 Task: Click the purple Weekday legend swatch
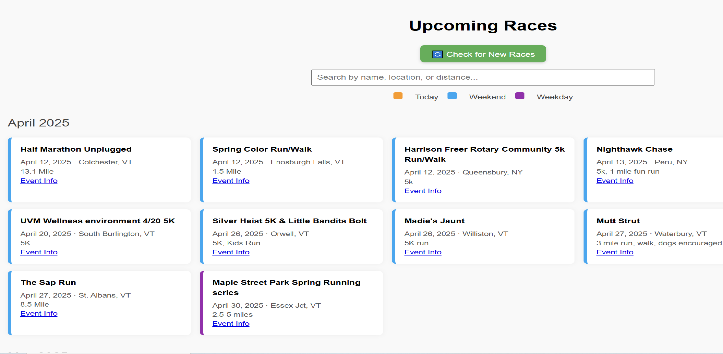pyautogui.click(x=520, y=96)
